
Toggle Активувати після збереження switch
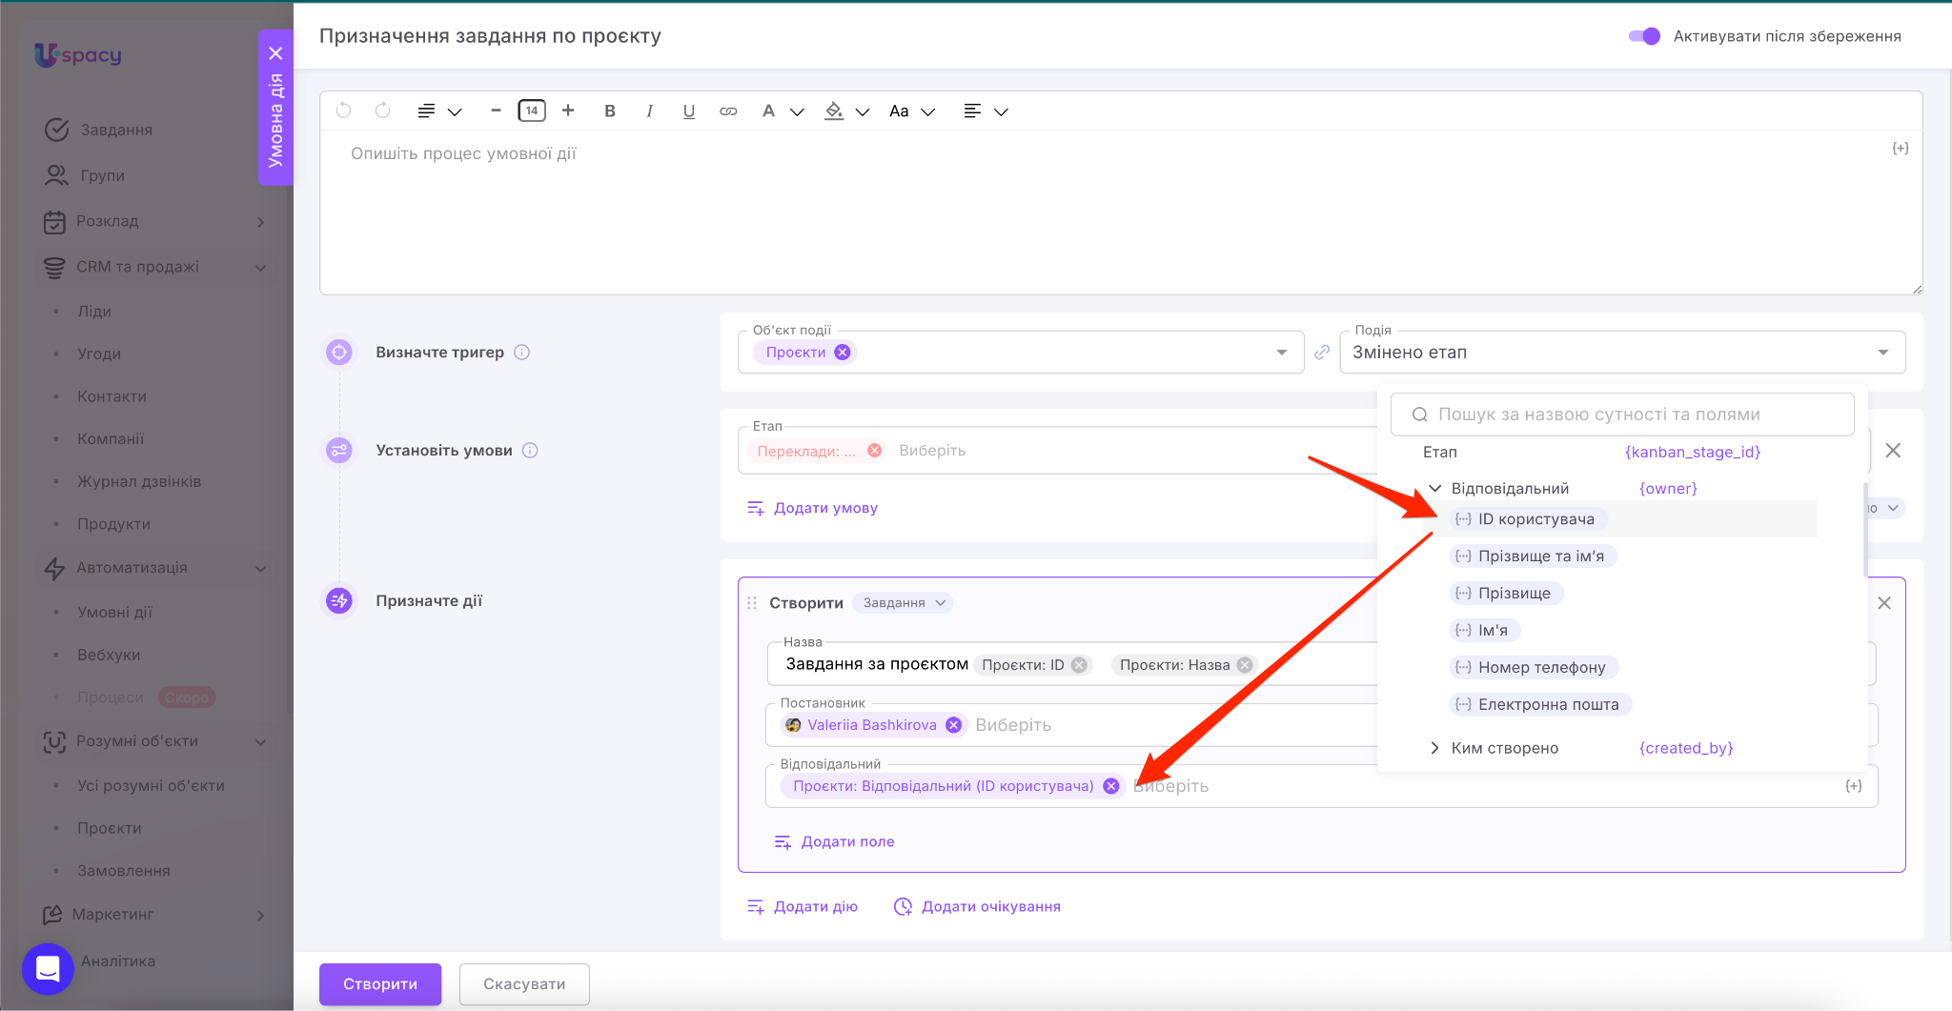(x=1644, y=36)
